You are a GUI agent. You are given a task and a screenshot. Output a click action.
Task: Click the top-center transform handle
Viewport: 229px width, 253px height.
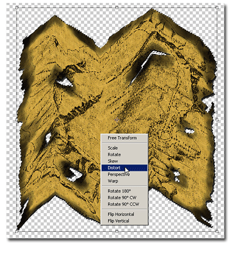[117, 8]
